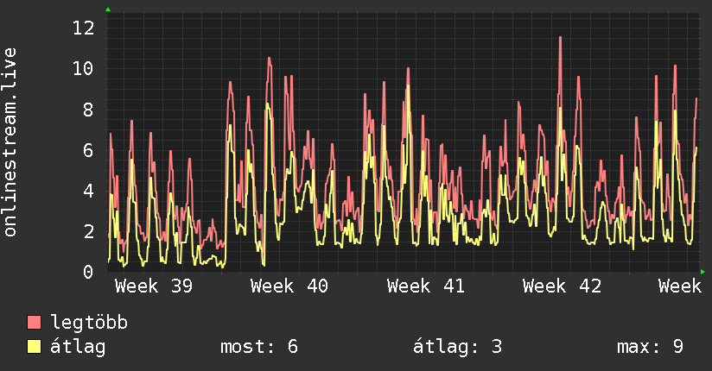The height and width of the screenshot is (371, 712).
Task: Click the y-axis label '4'
Action: (x=88, y=191)
